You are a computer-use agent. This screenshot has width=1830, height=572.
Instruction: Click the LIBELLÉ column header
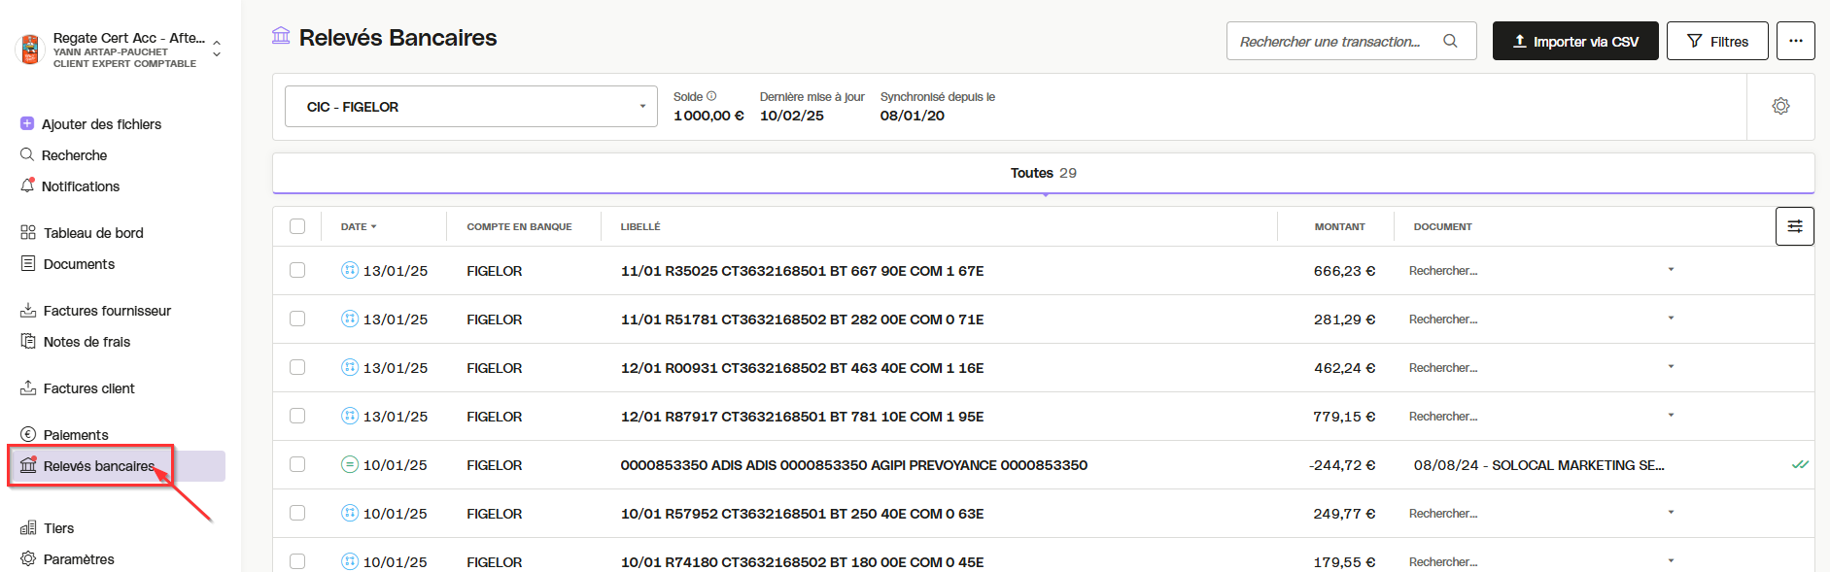640,226
